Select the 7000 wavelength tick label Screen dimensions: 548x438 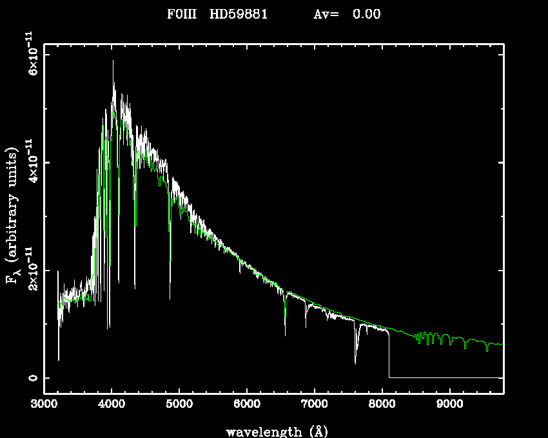(314, 405)
